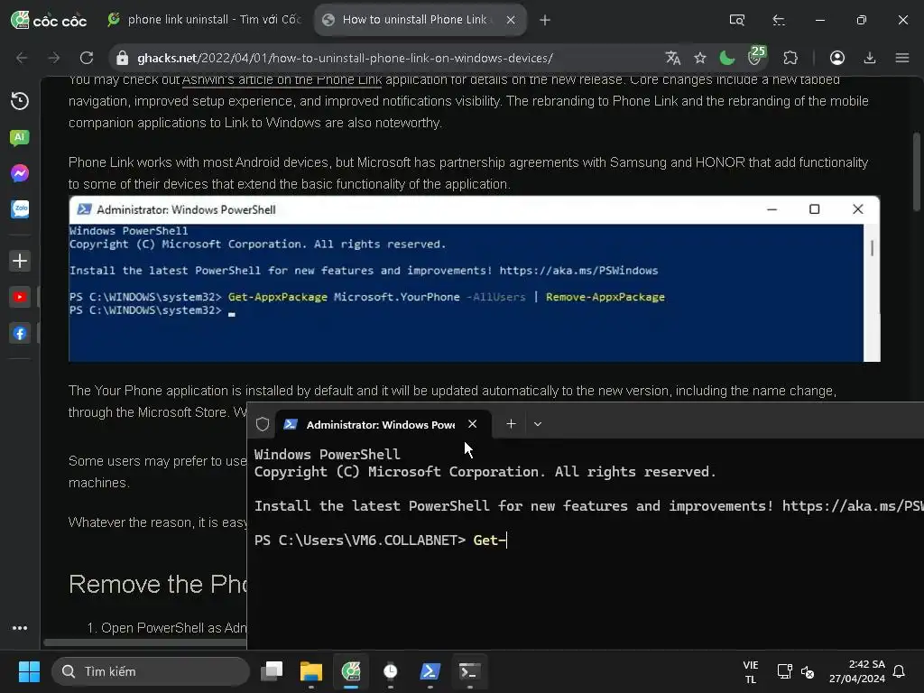Click the page vertical scrollbar thumb
The image size is (924, 693).
[917, 171]
